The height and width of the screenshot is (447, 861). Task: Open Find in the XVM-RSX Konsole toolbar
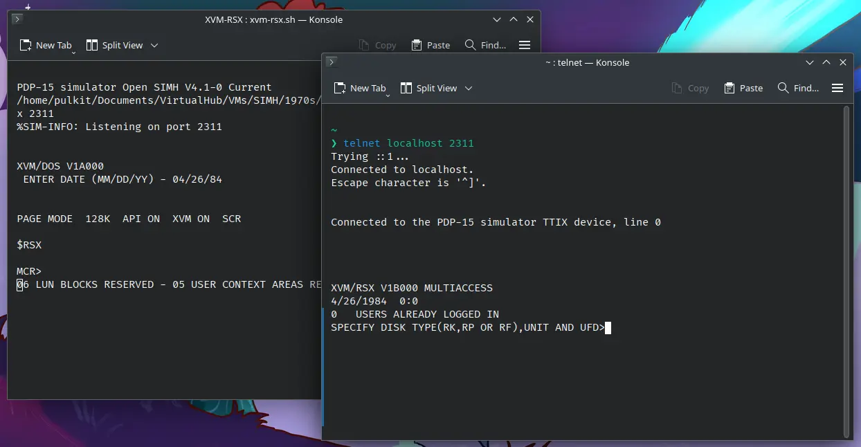[x=484, y=45]
